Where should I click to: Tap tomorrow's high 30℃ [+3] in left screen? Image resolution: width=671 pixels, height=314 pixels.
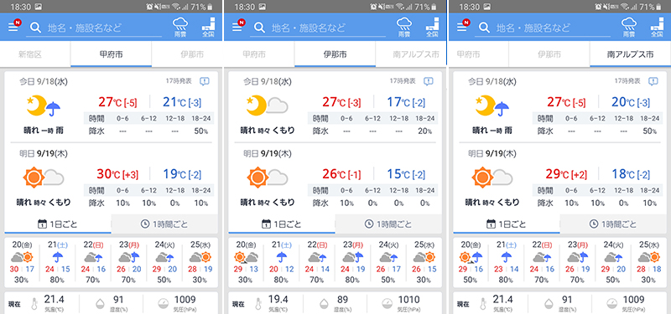click(x=117, y=174)
